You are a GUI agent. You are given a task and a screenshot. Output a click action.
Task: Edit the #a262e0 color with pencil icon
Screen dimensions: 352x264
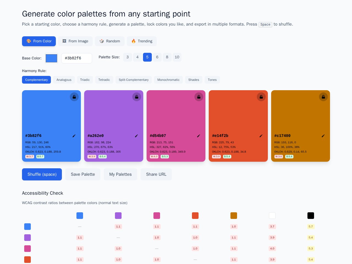point(136,136)
